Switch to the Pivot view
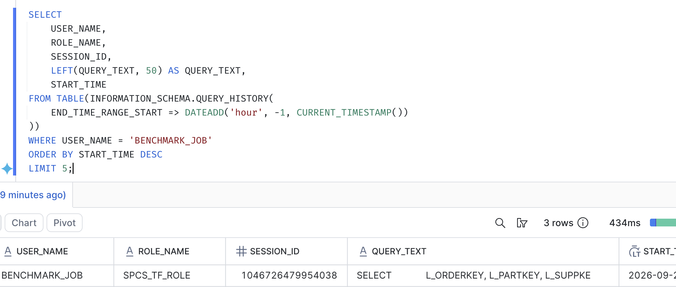Viewport: 676px width, 287px height. click(x=65, y=223)
